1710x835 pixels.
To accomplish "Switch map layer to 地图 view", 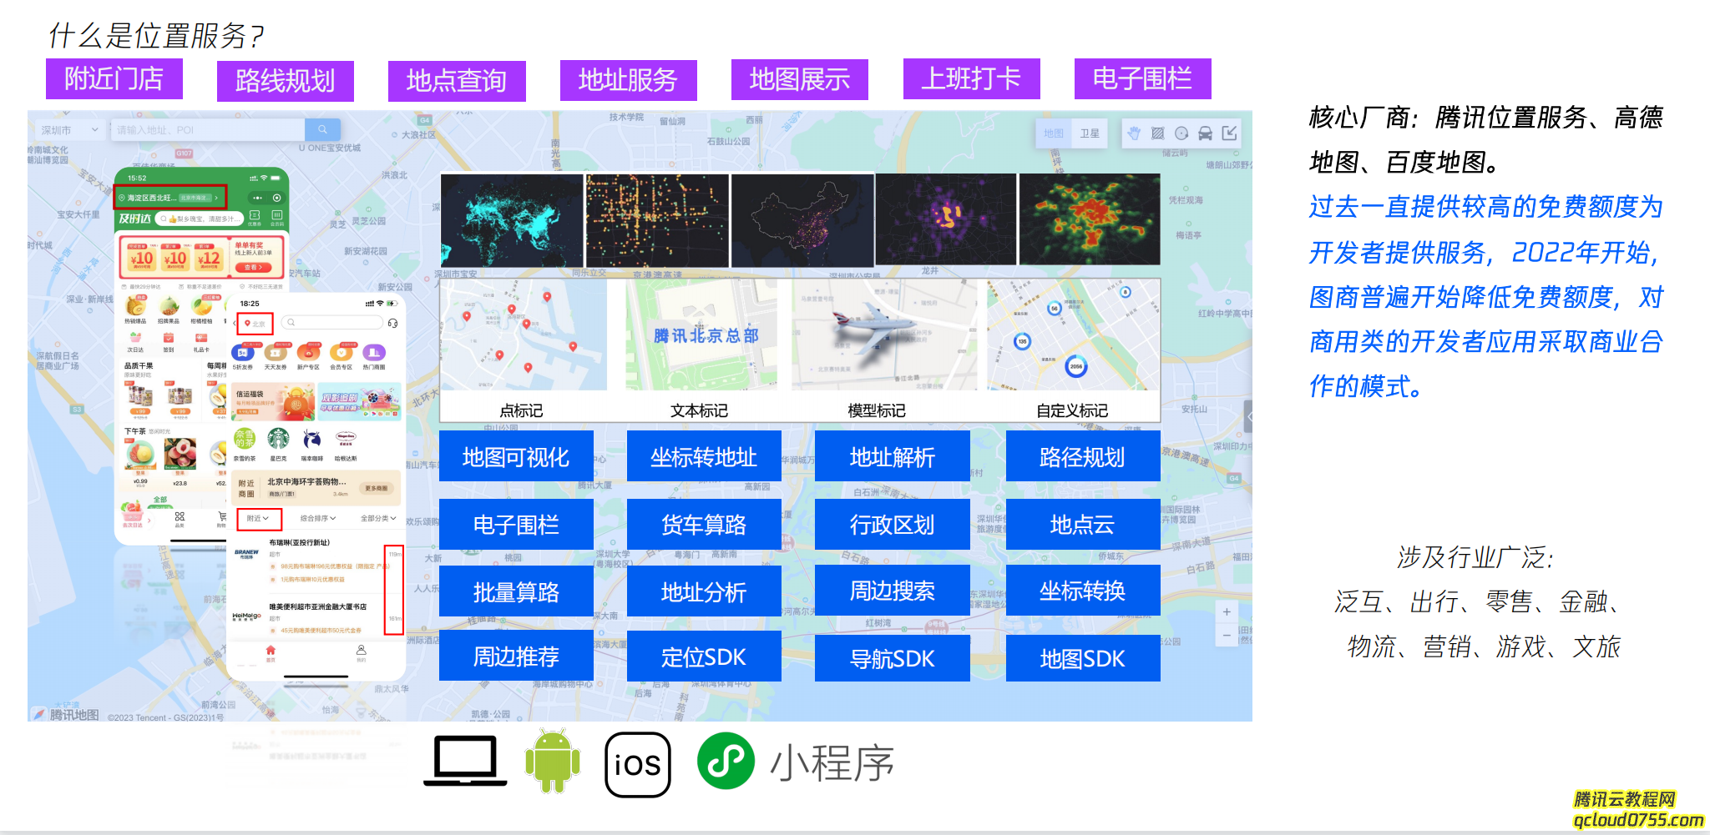I will coord(1054,133).
